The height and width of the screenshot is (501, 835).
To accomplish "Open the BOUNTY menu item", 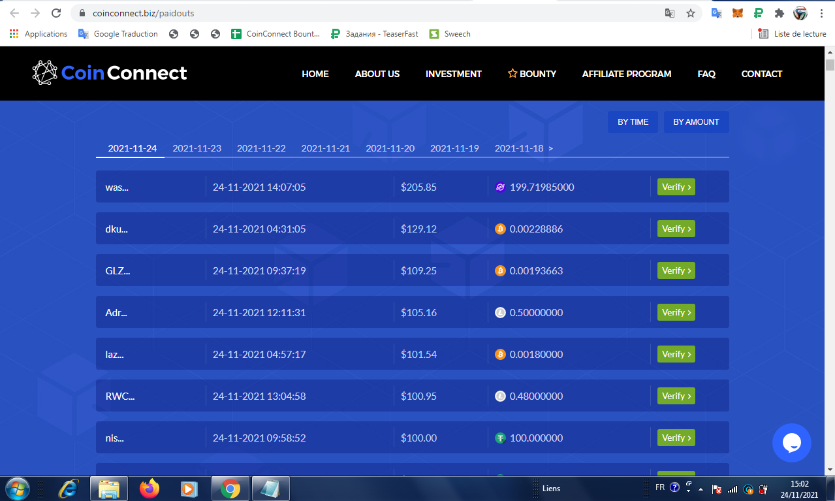I will click(x=532, y=74).
